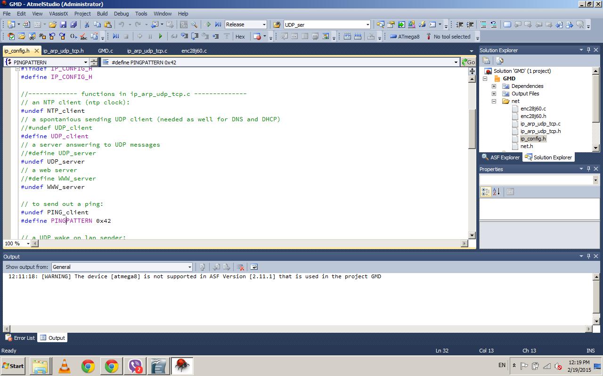Open the Release configuration dropdown
The image size is (603, 376).
(x=264, y=24)
